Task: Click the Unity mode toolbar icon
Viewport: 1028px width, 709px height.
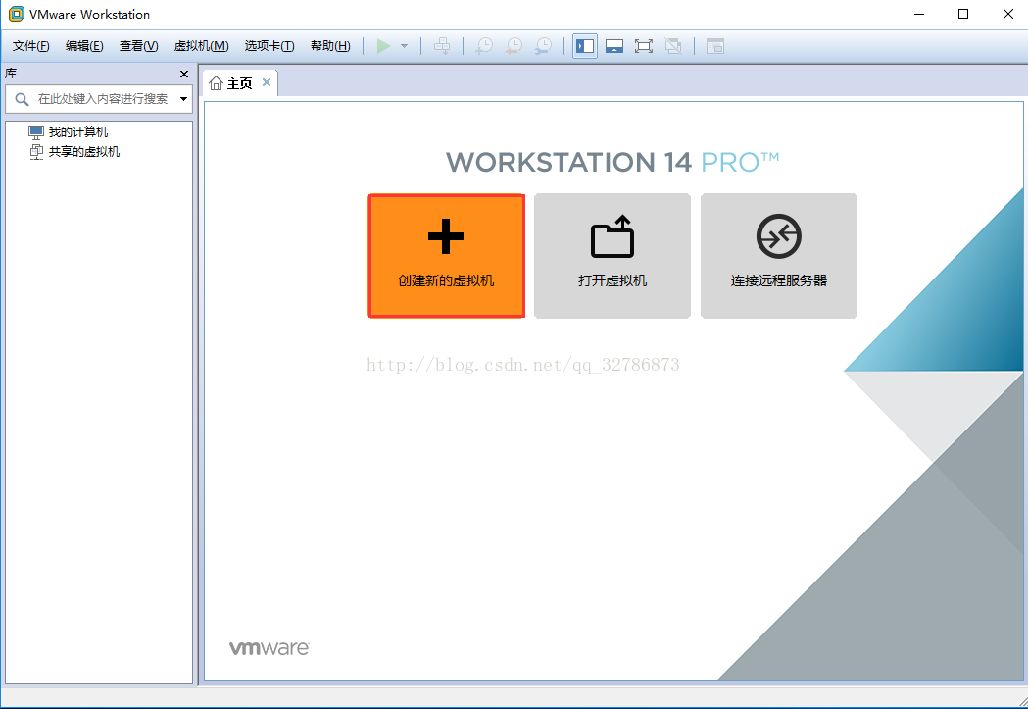Action: pyautogui.click(x=673, y=46)
